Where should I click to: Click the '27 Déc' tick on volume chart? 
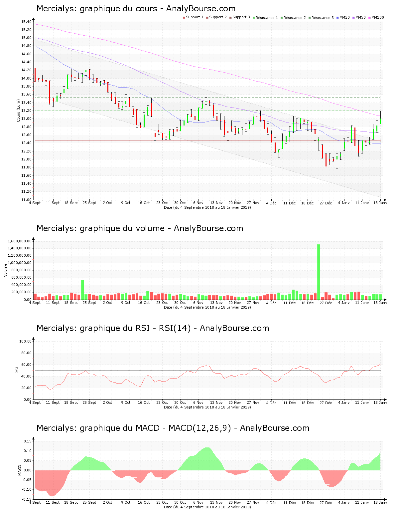click(326, 303)
